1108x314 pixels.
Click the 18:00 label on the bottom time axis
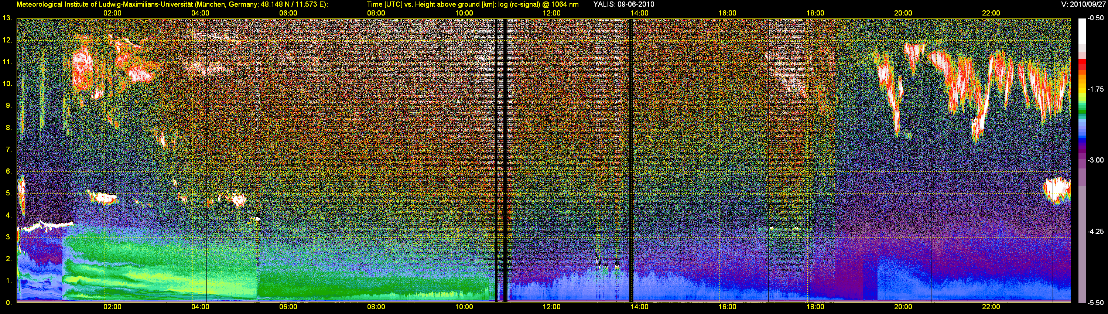[x=815, y=307]
